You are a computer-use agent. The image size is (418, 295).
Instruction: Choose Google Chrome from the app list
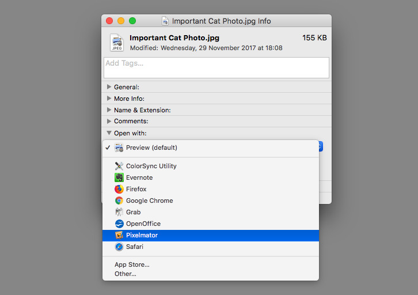point(211,201)
